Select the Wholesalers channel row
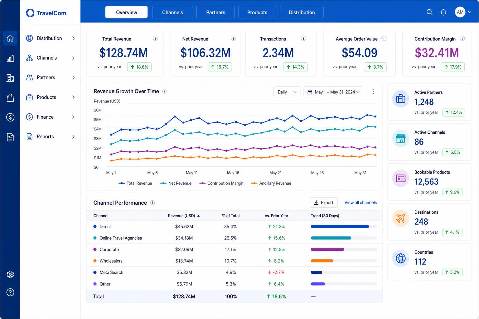The height and width of the screenshot is (319, 479). pos(235,261)
